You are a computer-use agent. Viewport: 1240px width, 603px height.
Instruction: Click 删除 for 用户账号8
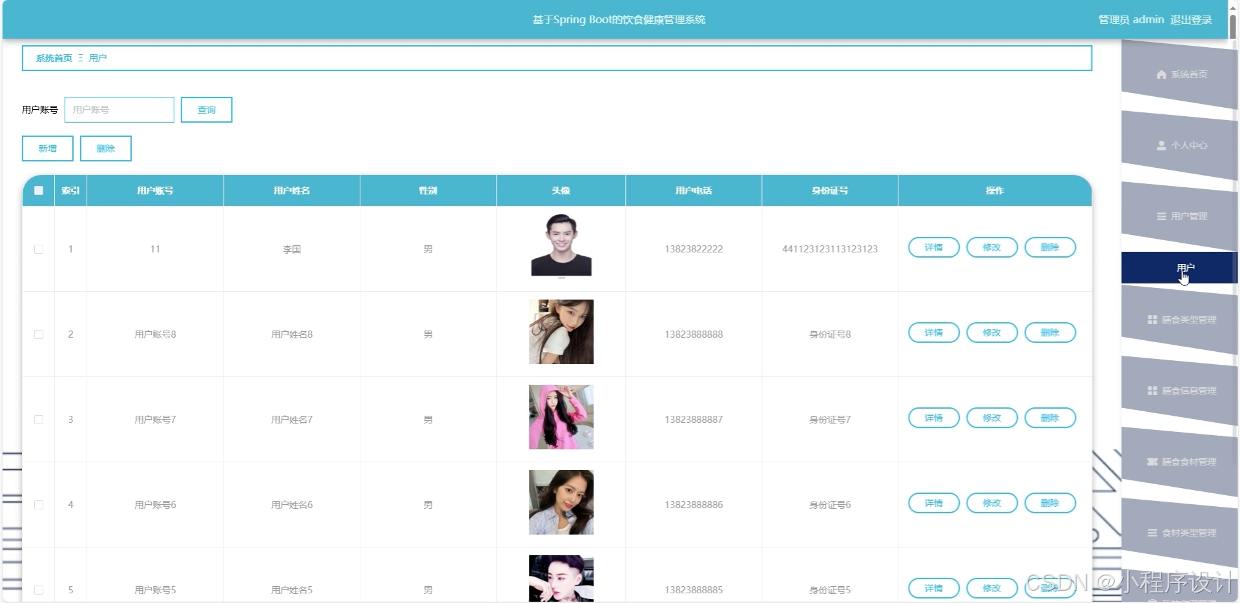[1050, 332]
